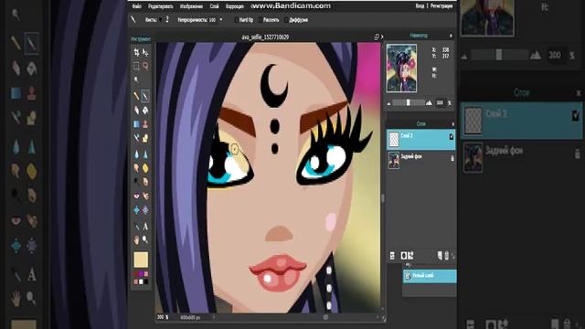Click the Navigator preview thumbnail
This screenshot has height=329, width=585.
tap(401, 68)
